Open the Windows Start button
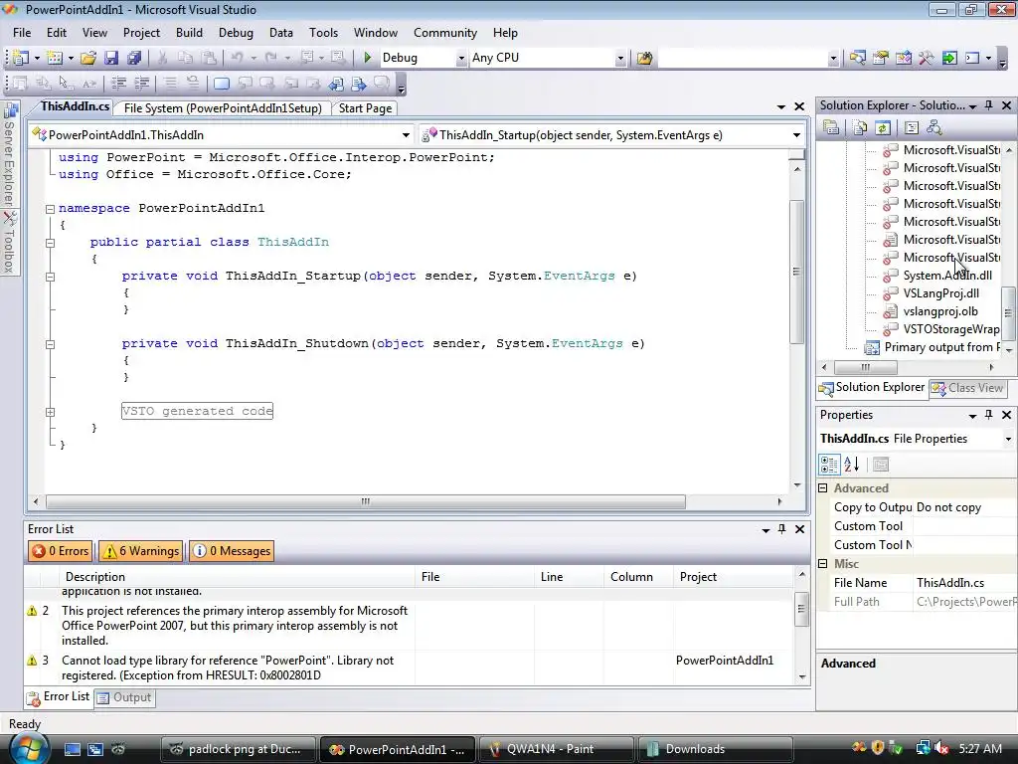 coord(29,748)
